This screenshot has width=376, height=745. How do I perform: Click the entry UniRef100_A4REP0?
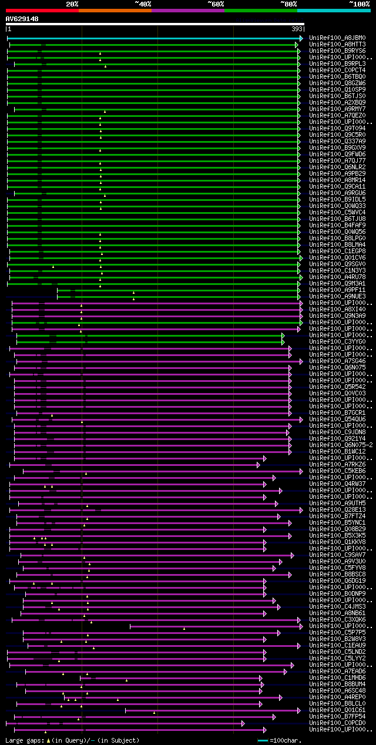coord(338,697)
